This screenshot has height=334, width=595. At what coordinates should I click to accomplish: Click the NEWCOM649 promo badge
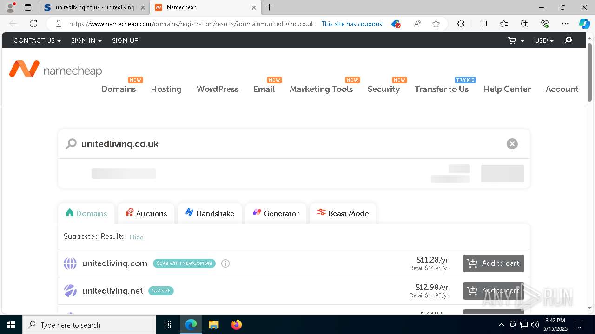(184, 263)
